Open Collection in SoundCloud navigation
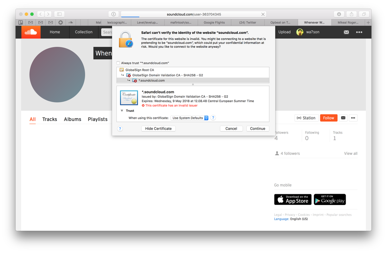This screenshot has height=253, width=387. [x=84, y=32]
